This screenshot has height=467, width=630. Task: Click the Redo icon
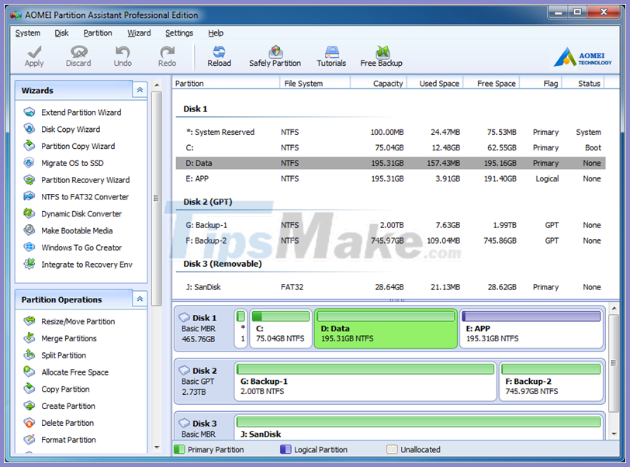165,54
